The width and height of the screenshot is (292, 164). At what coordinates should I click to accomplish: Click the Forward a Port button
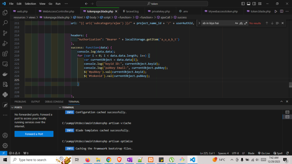(x=34, y=134)
